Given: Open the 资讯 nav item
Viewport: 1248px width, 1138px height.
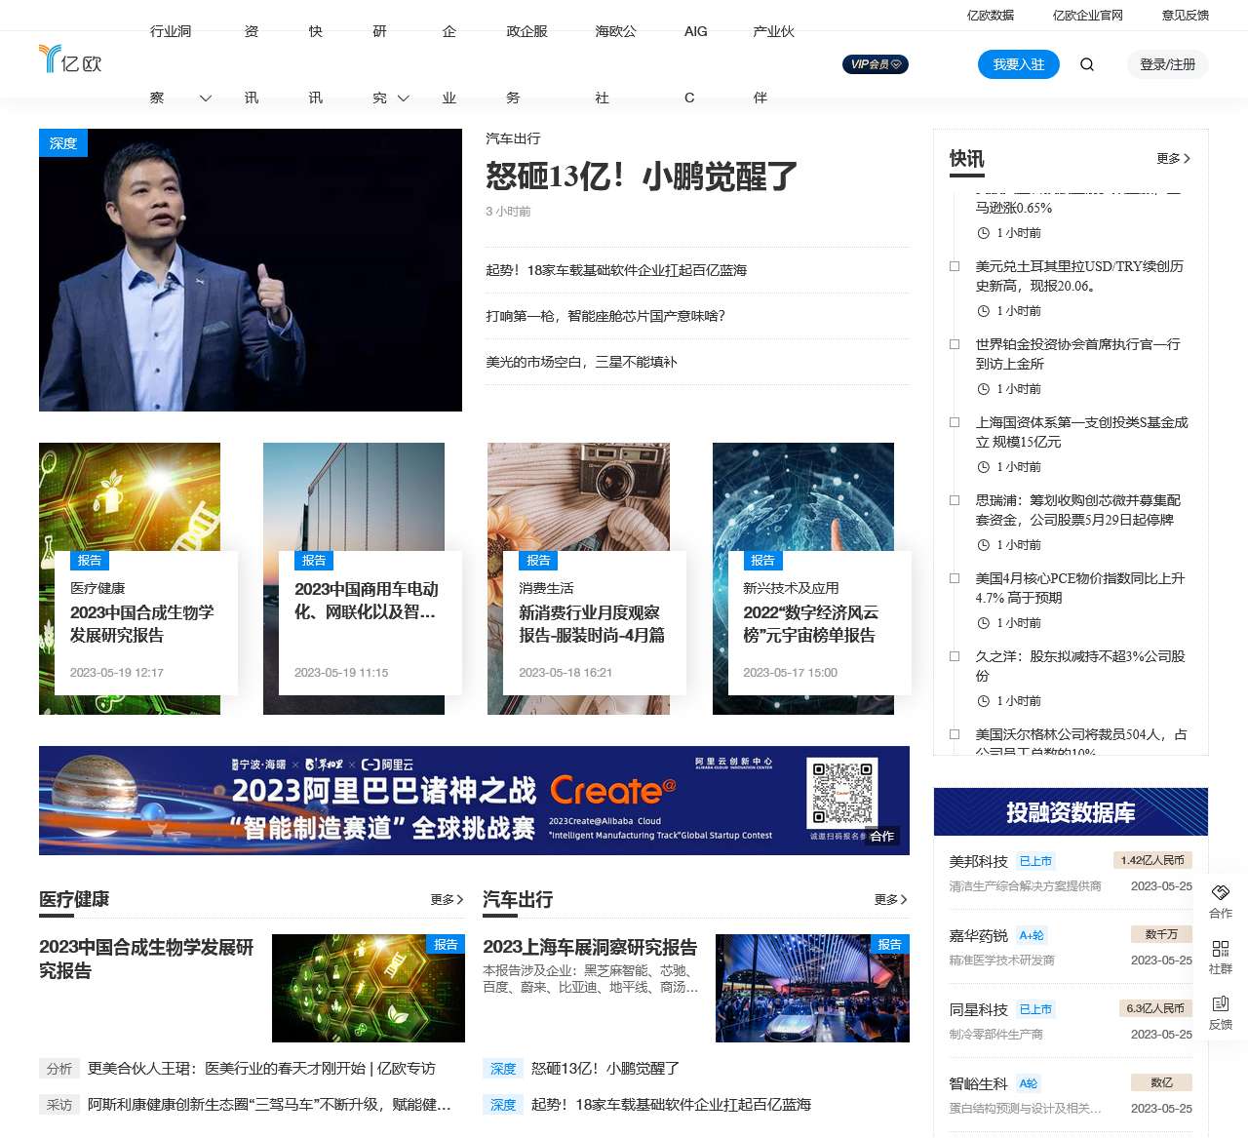Looking at the screenshot, I should point(252,64).
